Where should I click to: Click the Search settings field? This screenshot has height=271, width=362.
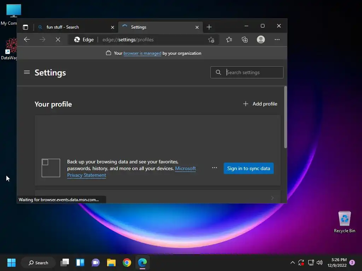tap(247, 72)
